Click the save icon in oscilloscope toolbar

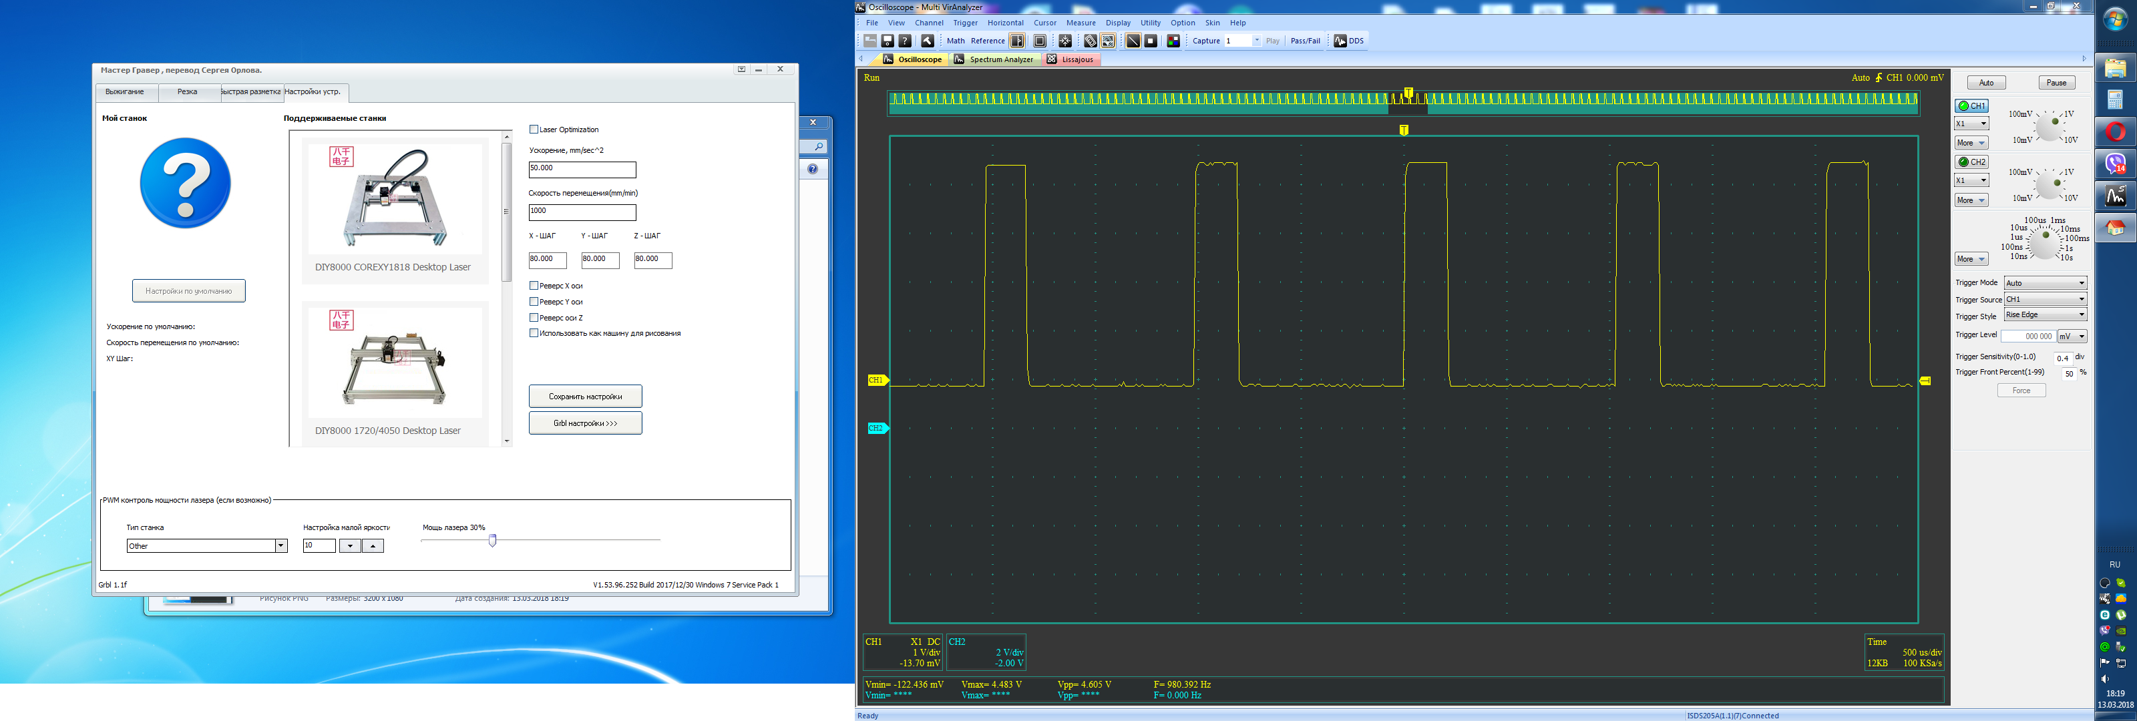(888, 41)
